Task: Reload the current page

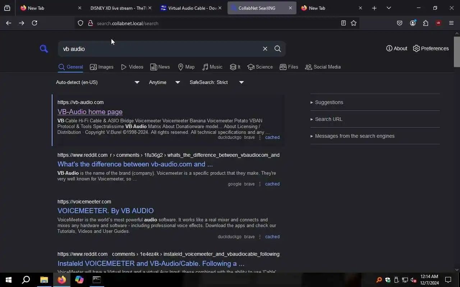Action: tap(34, 23)
